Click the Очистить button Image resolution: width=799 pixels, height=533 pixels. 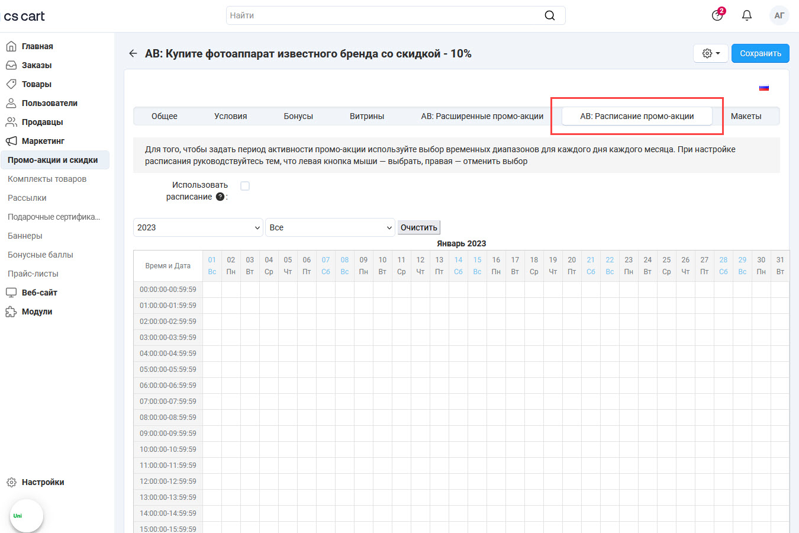(418, 227)
